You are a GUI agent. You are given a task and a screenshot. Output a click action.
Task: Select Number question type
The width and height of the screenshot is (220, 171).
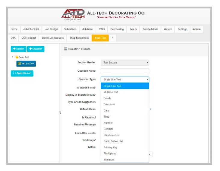coord(125,123)
